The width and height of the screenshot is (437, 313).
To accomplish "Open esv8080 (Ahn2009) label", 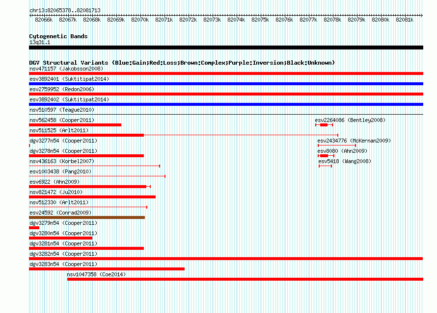I will coord(342,151).
